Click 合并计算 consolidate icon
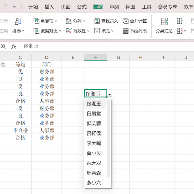Viewport: 194px width, 194px height. pos(126,21)
